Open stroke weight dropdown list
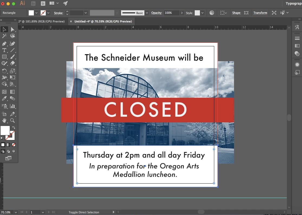Screen dimensions: 302x215 (x=86, y=13)
